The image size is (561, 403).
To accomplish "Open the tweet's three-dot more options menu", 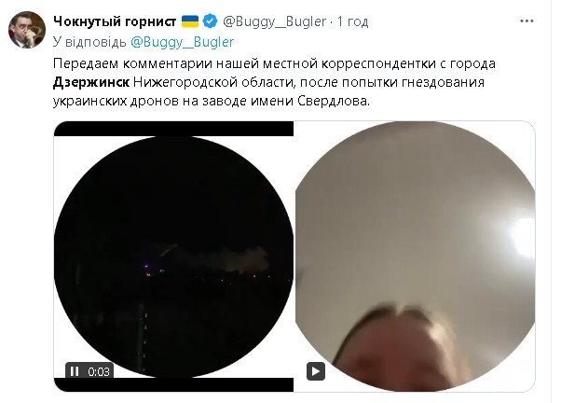I will [x=527, y=21].
